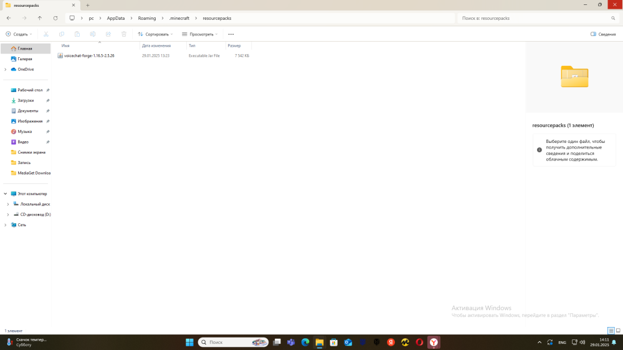Image resolution: width=623 pixels, height=350 pixels.
Task: Expand chevron after Roaming in breadcrumb
Action: tap(163, 18)
